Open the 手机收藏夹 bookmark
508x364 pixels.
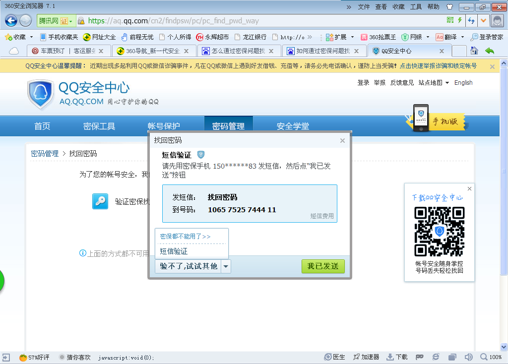point(59,37)
